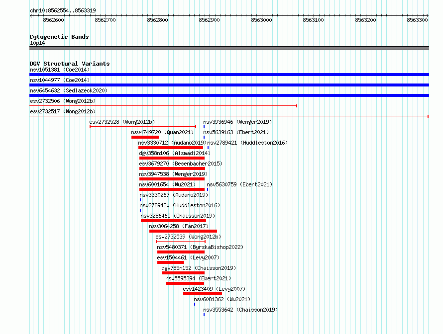Click the chr10:8562554..8563319 region label
Image resolution: width=443 pixels, height=334 pixels.
[63, 10]
